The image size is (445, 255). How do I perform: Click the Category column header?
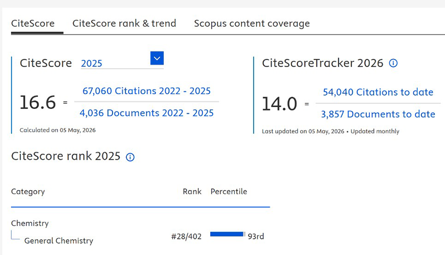(28, 192)
